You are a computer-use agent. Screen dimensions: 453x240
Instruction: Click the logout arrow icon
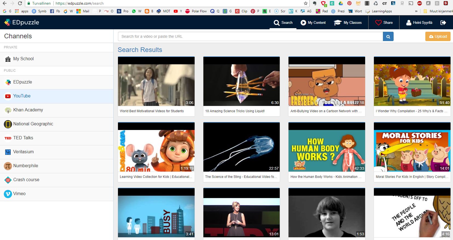click(443, 22)
